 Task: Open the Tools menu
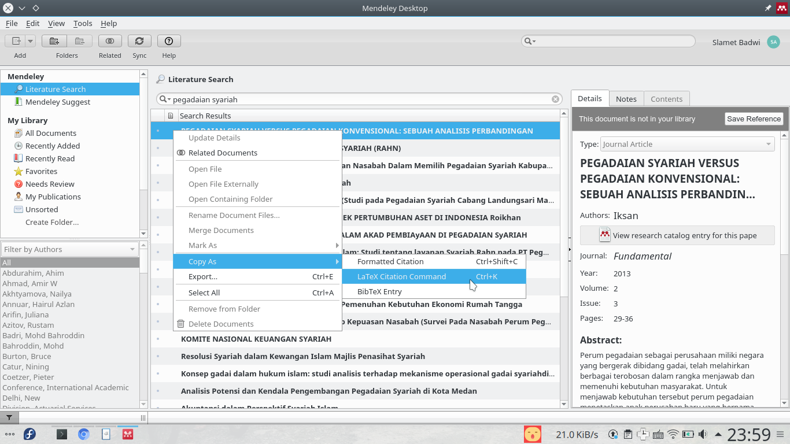(x=83, y=23)
